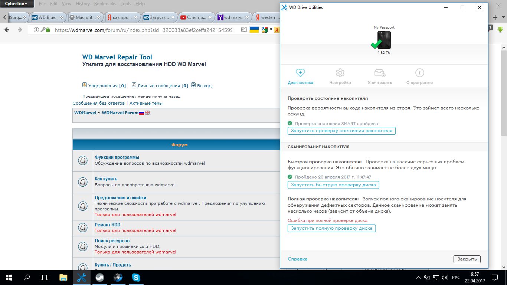Open the Справка help link

(297, 259)
